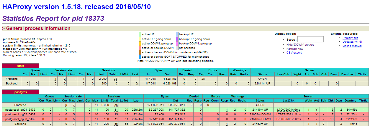Image resolution: width=370 pixels, height=133 pixels.
Task: Click the '21h53m DOWN' status cell
Action: coord(260,114)
